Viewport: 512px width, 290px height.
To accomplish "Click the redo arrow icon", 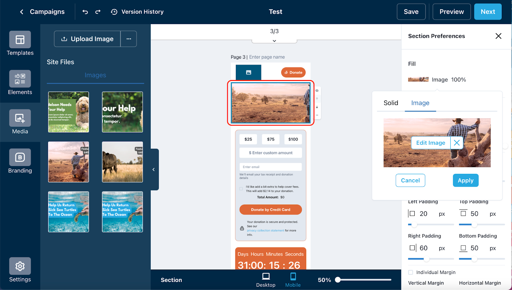I will [98, 12].
